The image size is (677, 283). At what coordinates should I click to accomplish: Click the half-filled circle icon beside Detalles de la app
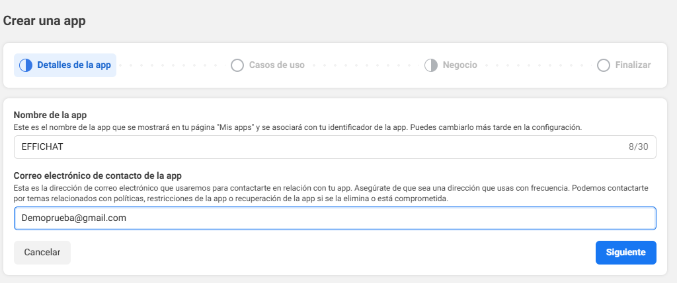tap(26, 65)
